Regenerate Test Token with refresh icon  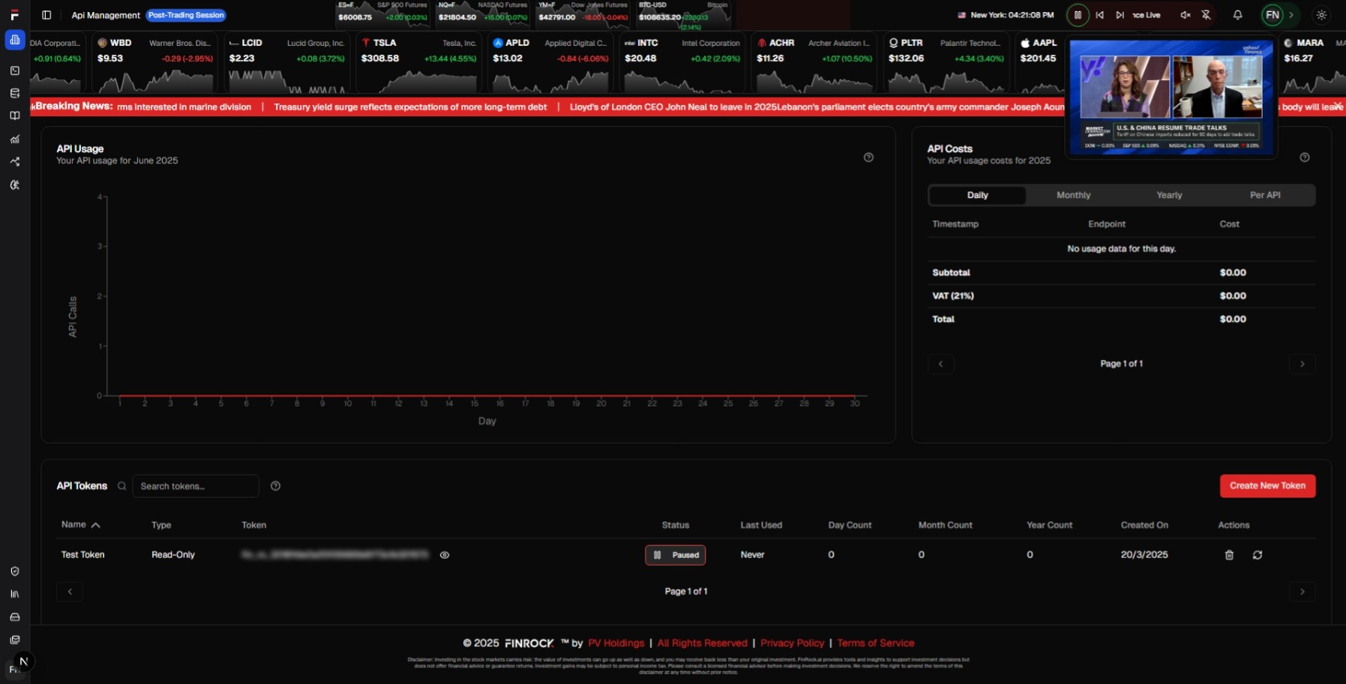(x=1258, y=555)
